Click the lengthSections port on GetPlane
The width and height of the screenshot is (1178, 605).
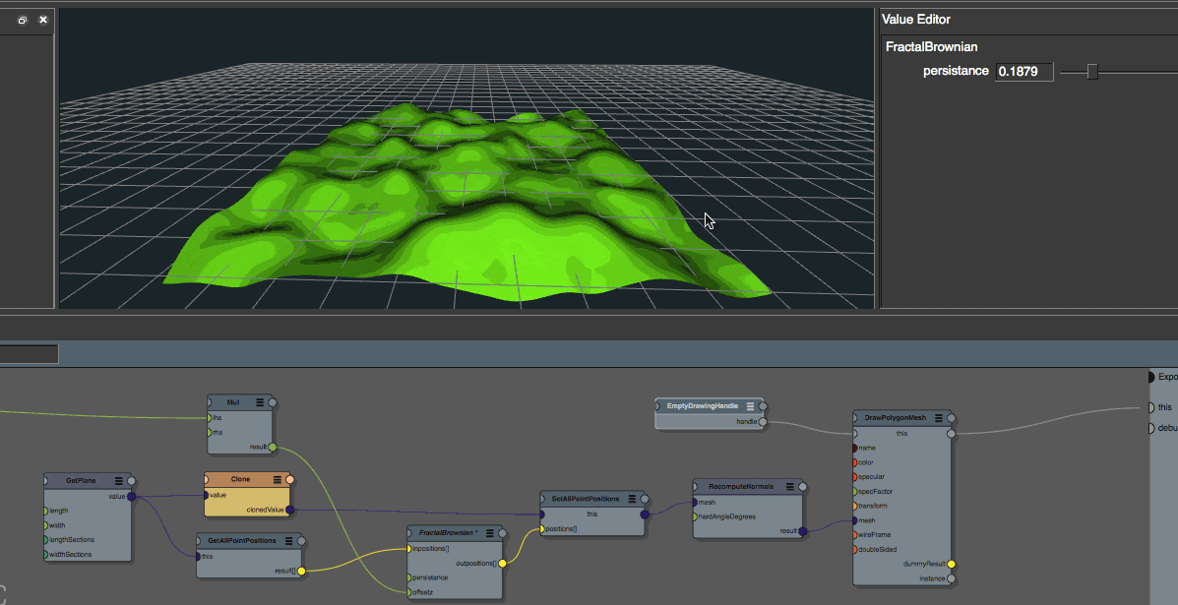click(x=46, y=540)
